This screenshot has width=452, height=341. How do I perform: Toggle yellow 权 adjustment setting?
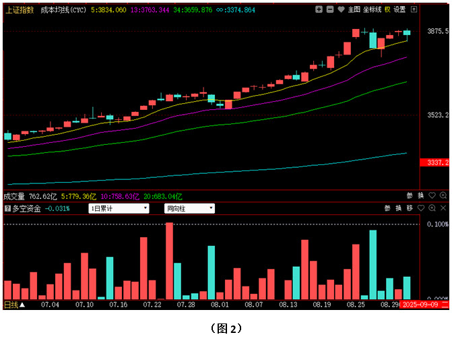[x=387, y=9]
